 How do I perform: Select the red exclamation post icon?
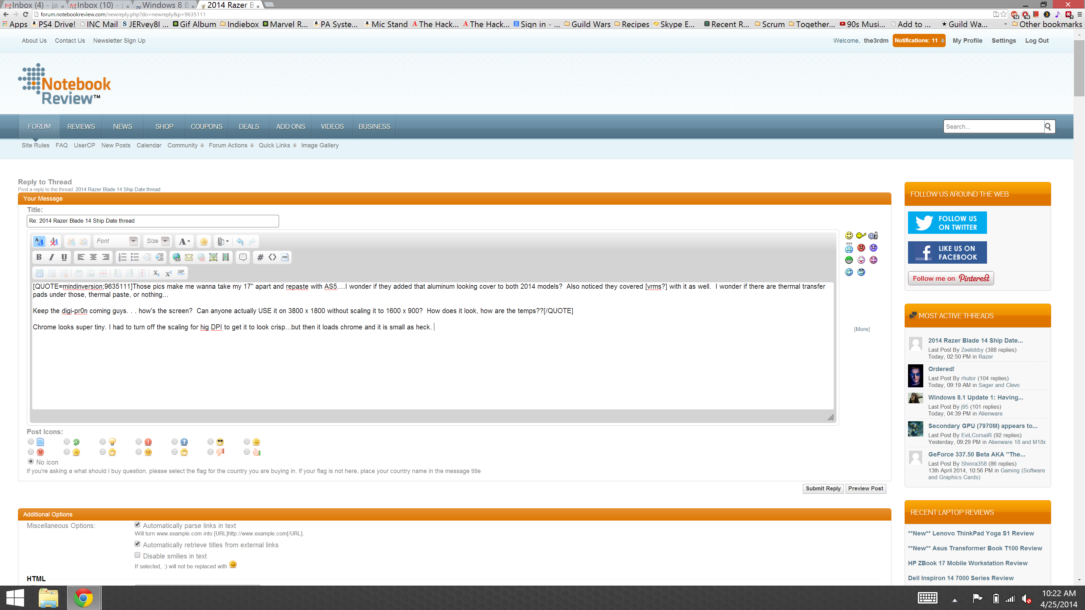pyautogui.click(x=139, y=442)
